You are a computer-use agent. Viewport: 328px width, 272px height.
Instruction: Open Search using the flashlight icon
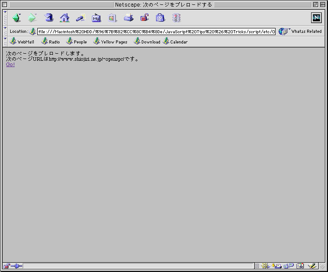81,18
